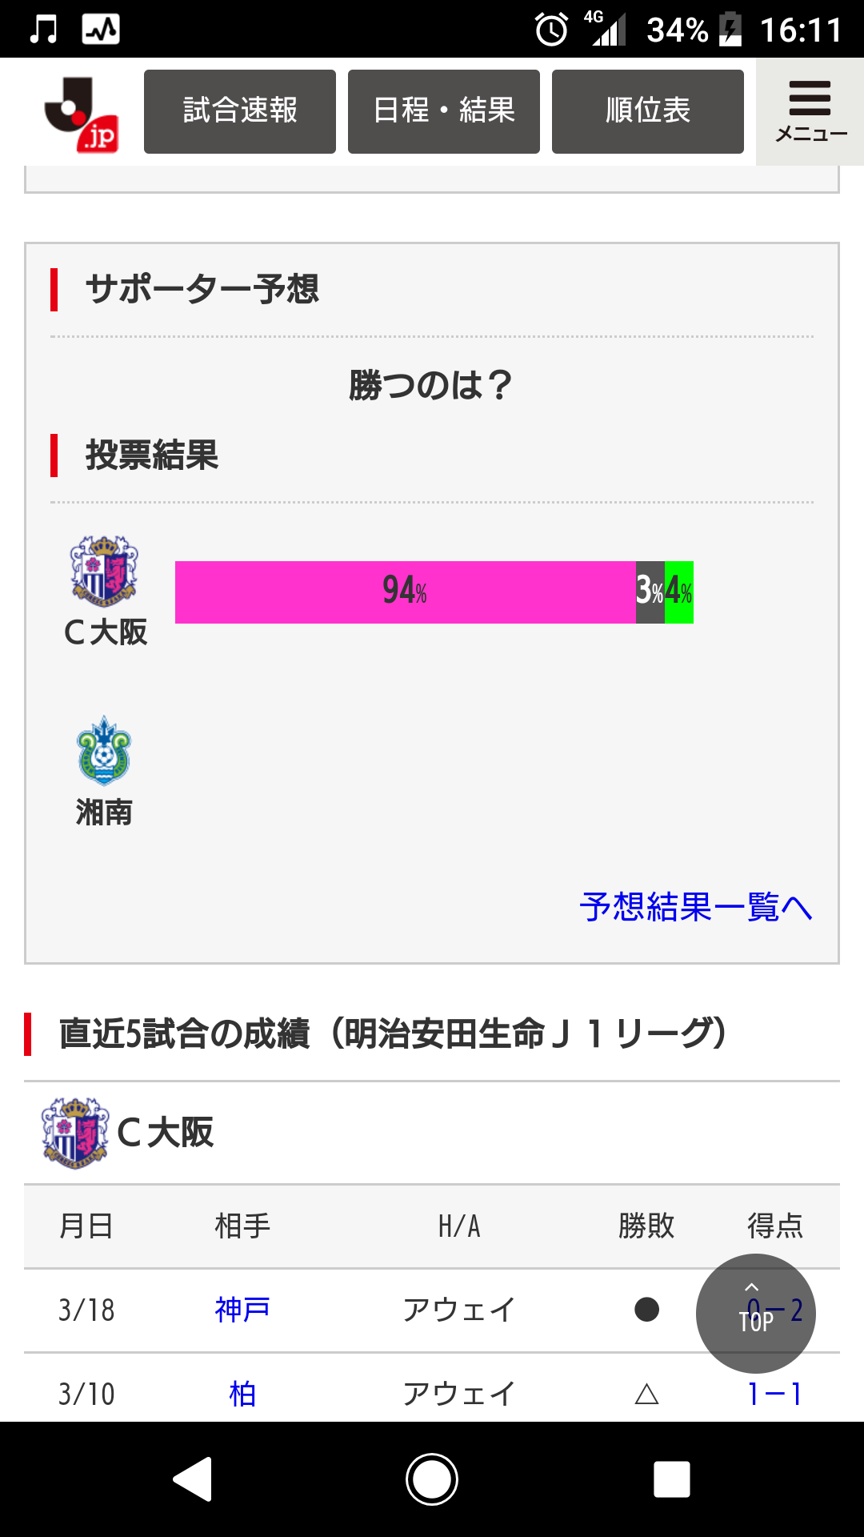Image resolution: width=864 pixels, height=1537 pixels.
Task: Open the 神戸 opponent link
Action: 242,1310
